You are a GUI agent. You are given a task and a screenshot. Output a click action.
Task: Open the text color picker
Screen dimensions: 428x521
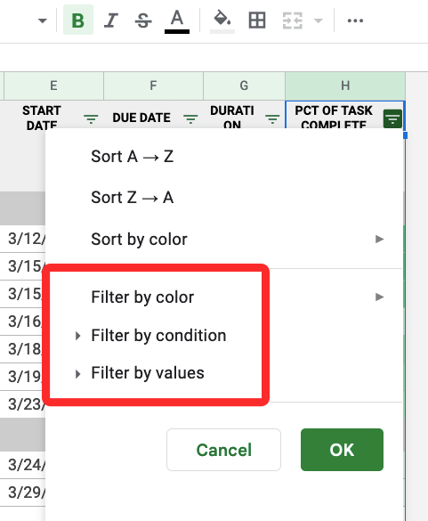(x=177, y=21)
